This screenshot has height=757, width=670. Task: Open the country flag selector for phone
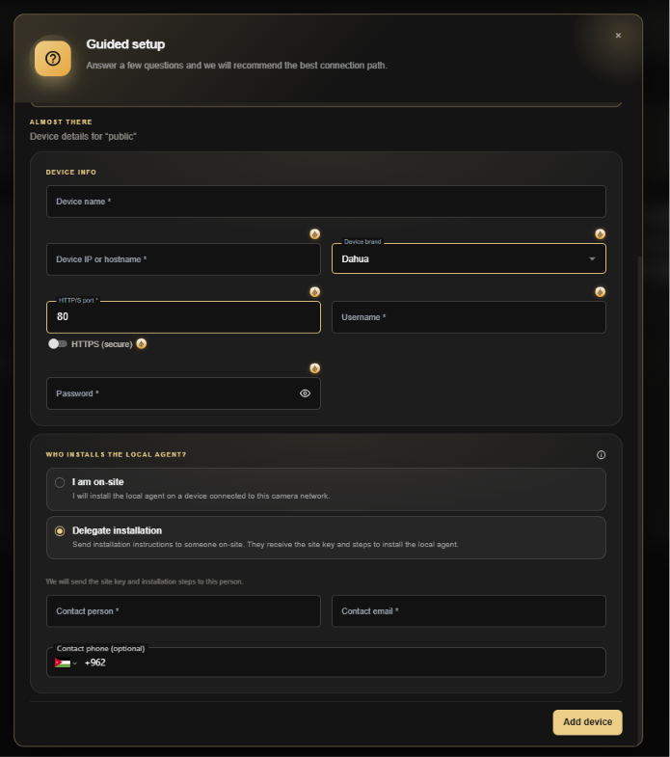coord(66,662)
